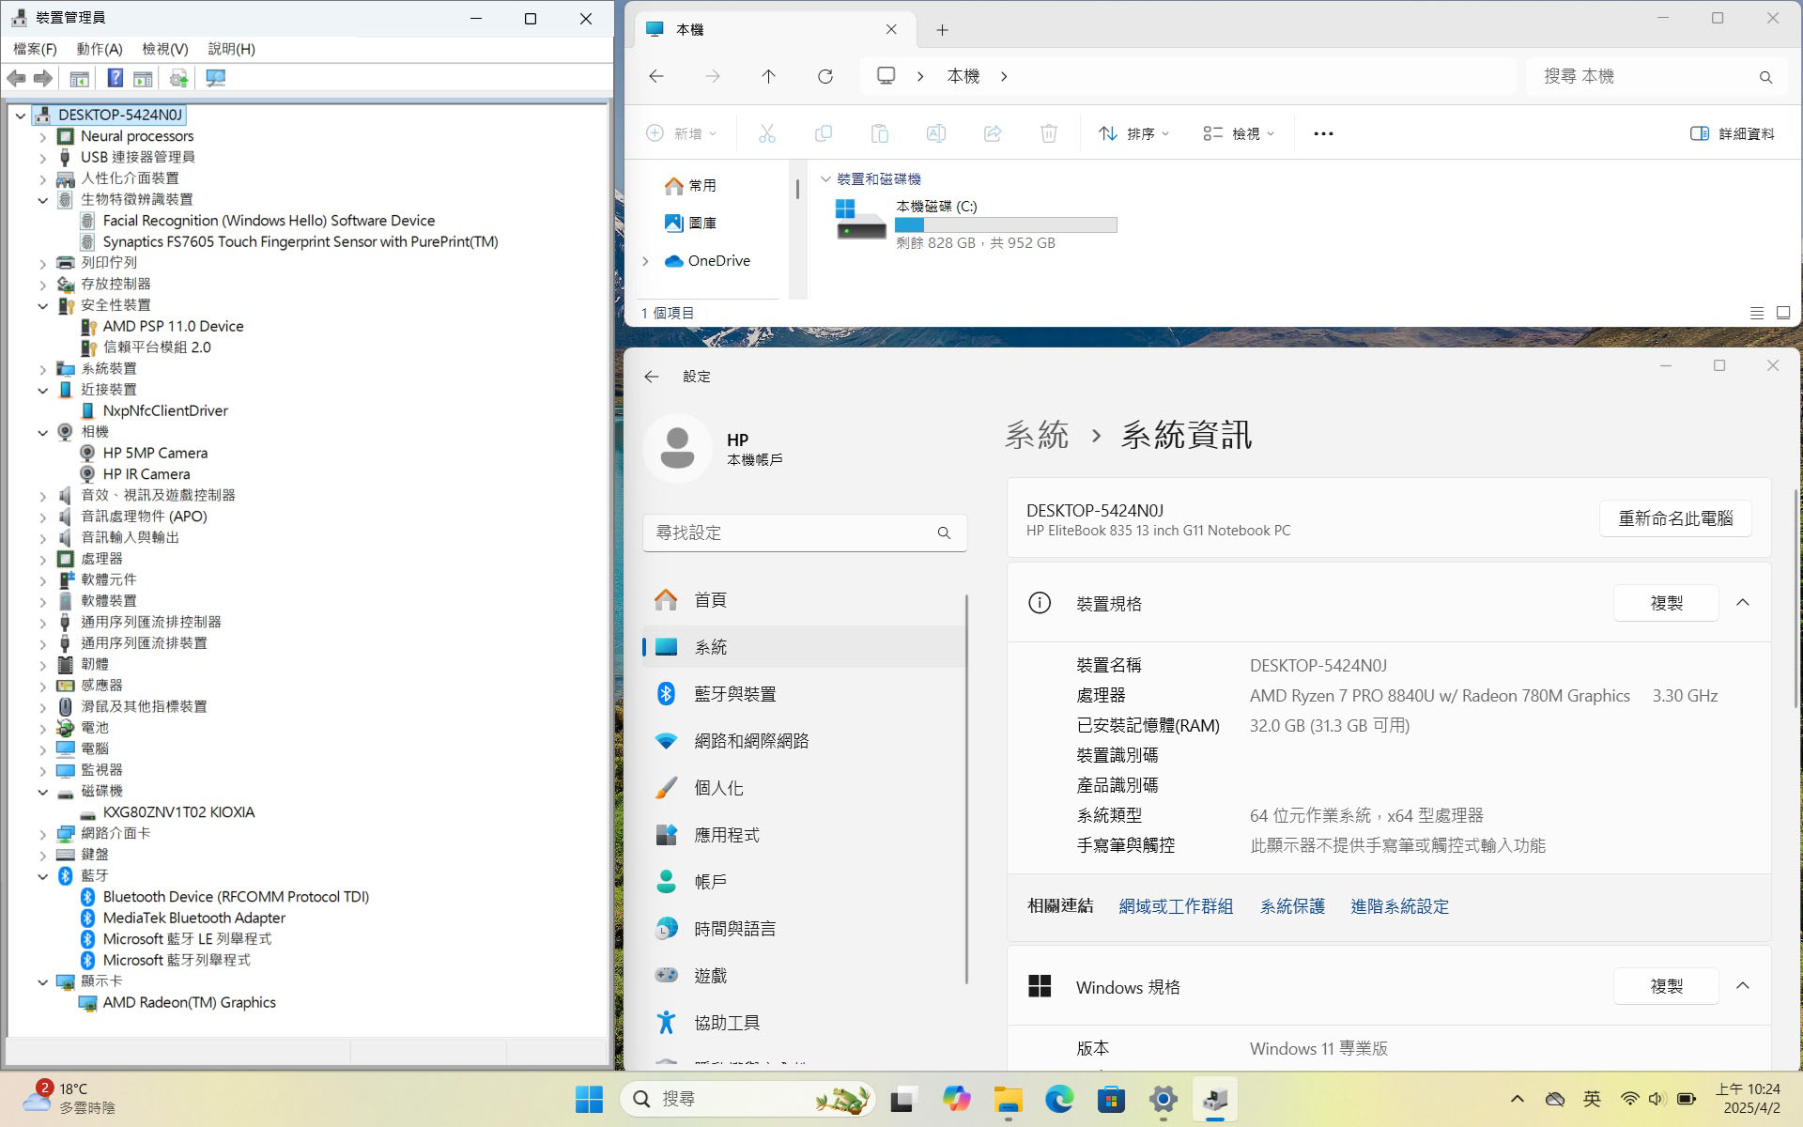Open the 說明(H) menu
Viewport: 1803px width, 1127px height.
tap(232, 49)
